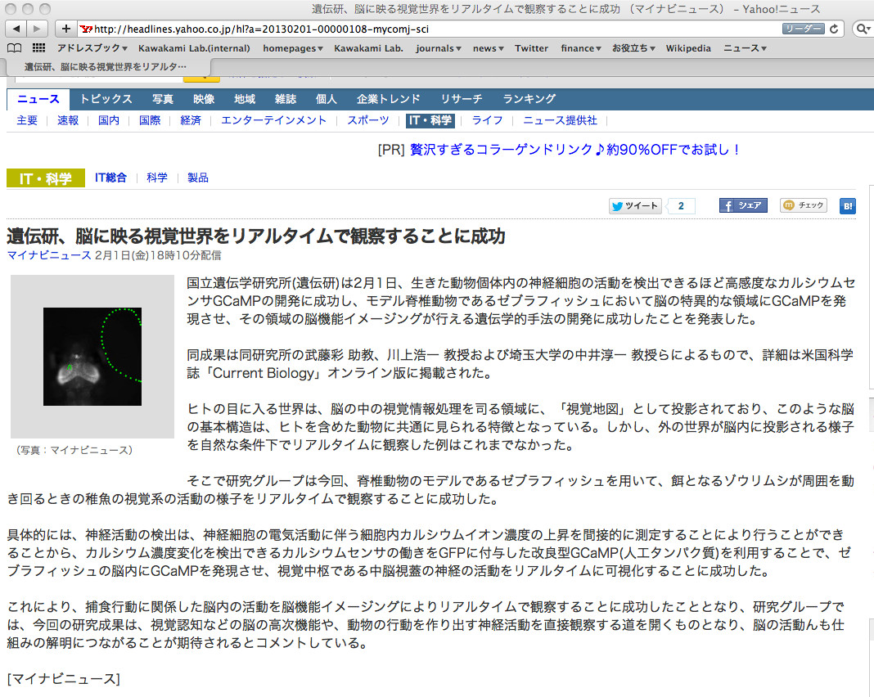Reload the page with the refresh icon
The image size is (874, 697).
[834, 29]
